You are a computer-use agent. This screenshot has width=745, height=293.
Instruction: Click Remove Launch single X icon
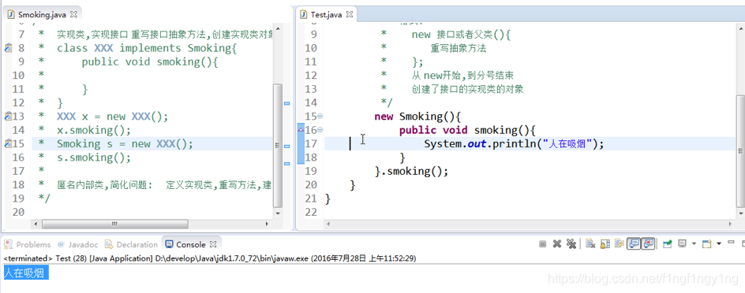coord(557,243)
